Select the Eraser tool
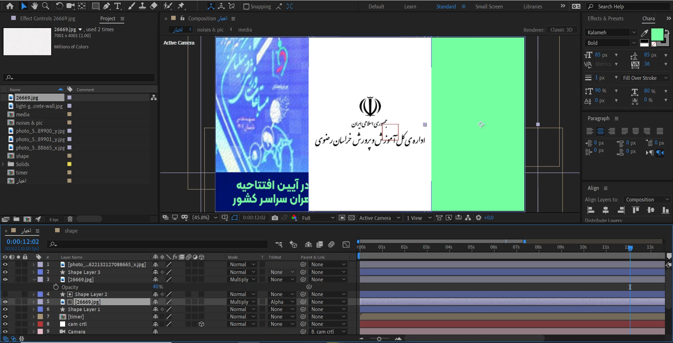Viewport: 673px width, 343px height. pos(154,6)
